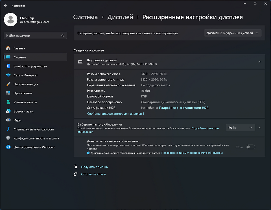This screenshot has height=210, width=271.
Task: Open the 60 Гц refresh rate dropdown
Action: click(240, 128)
